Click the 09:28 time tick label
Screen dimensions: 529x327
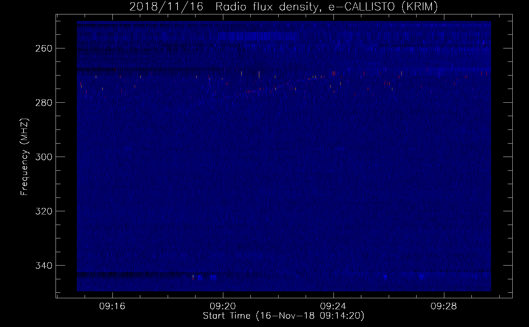click(444, 306)
